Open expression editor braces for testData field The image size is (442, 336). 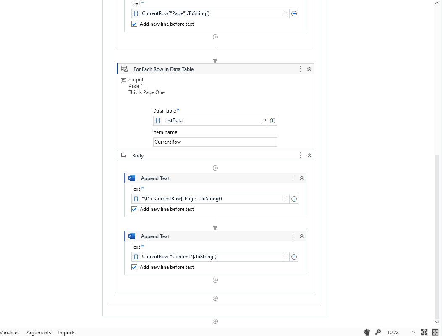[x=158, y=121]
